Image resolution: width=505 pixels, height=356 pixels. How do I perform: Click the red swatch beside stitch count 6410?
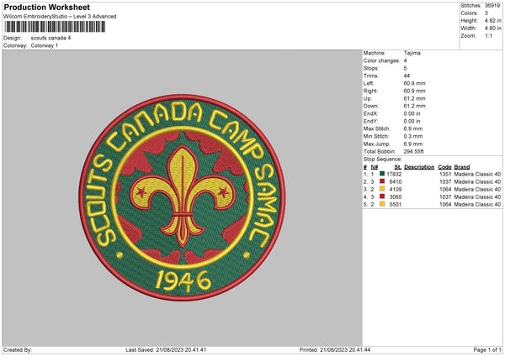(382, 181)
